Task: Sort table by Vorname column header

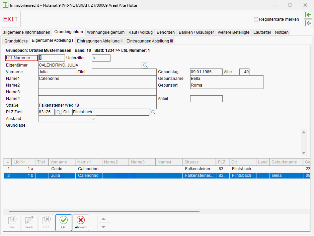Action: pyautogui.click(x=62, y=162)
